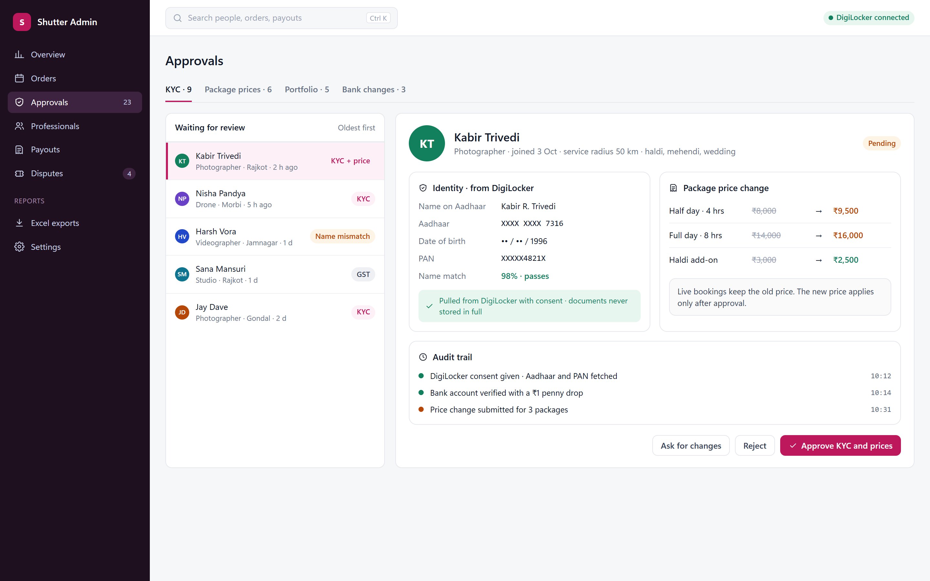930x581 pixels.
Task: Open Disputes from sidebar
Action: pos(75,173)
